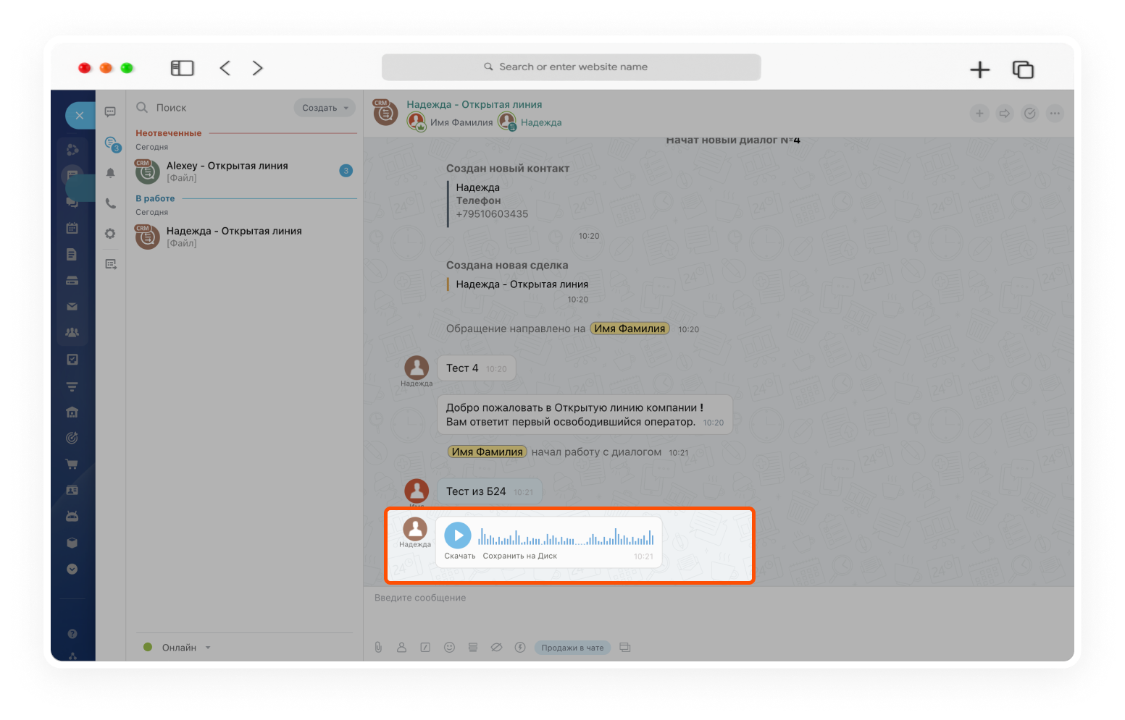The height and width of the screenshot is (720, 1125).
Task: Click the audio waveform to seek
Action: click(566, 536)
